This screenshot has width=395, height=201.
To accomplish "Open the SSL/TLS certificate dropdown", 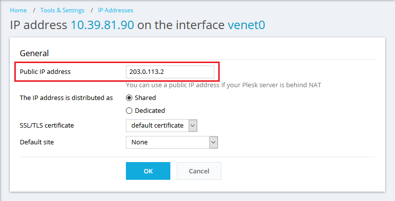I will [x=161, y=125].
